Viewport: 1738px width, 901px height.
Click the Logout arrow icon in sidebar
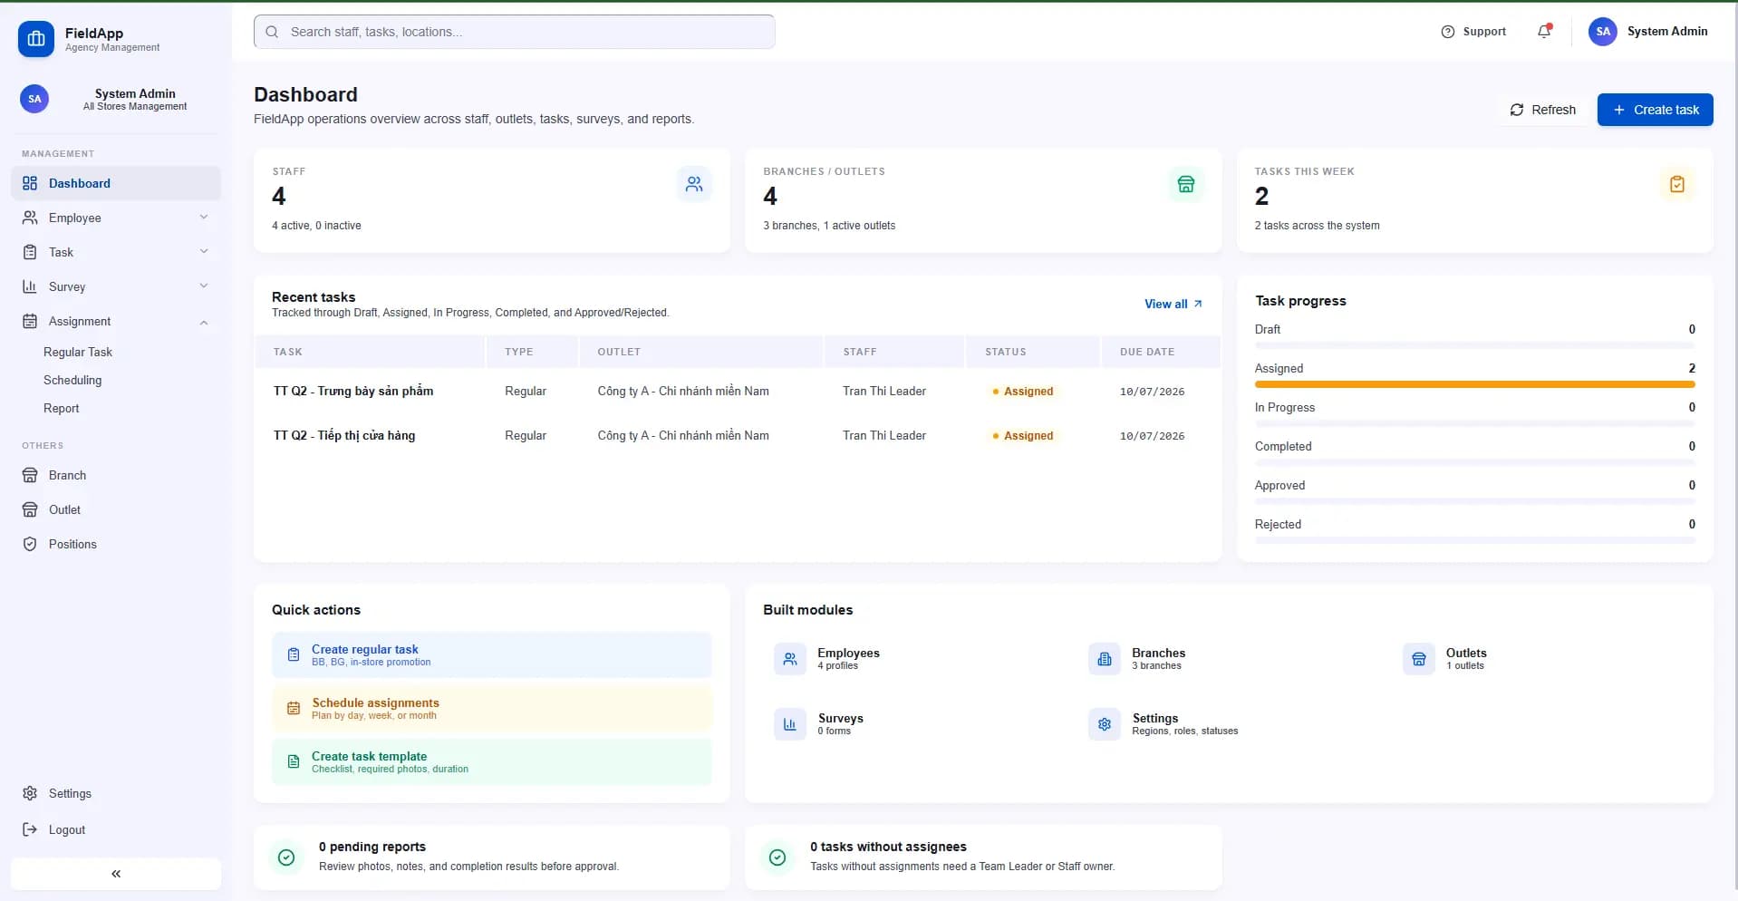click(30, 829)
